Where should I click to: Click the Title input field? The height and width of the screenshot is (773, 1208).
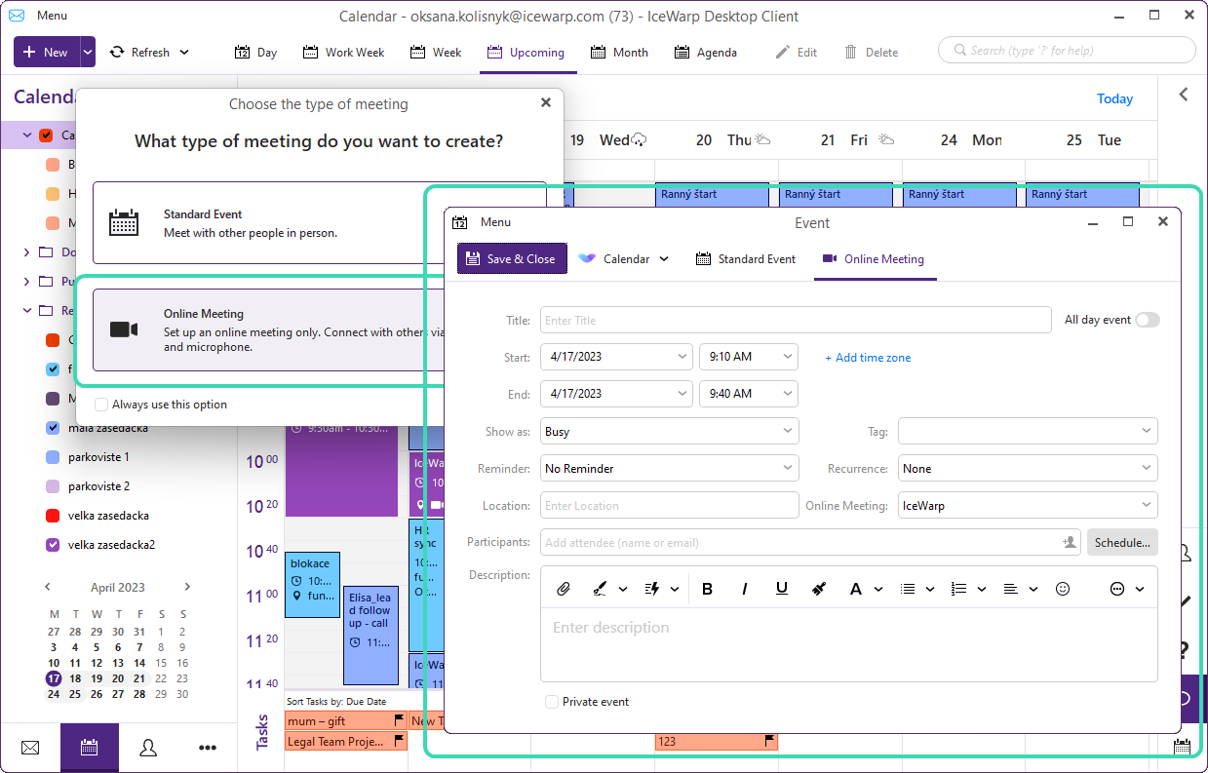796,320
